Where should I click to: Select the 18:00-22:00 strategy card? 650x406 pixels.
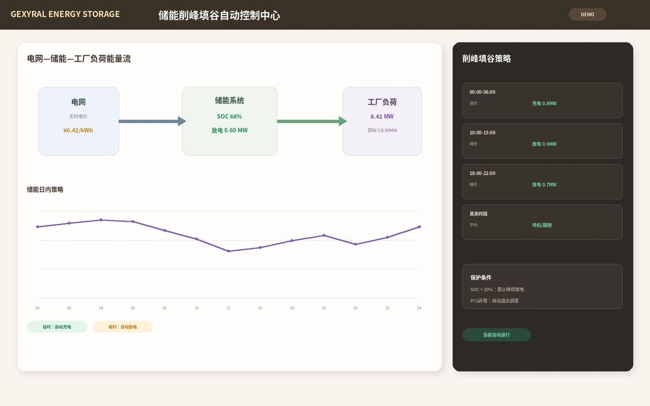(542, 182)
